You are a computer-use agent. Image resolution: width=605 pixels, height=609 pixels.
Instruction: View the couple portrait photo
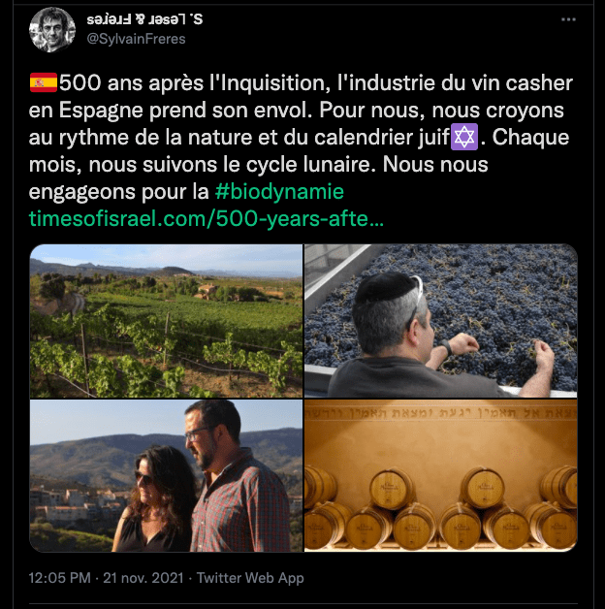(x=166, y=475)
